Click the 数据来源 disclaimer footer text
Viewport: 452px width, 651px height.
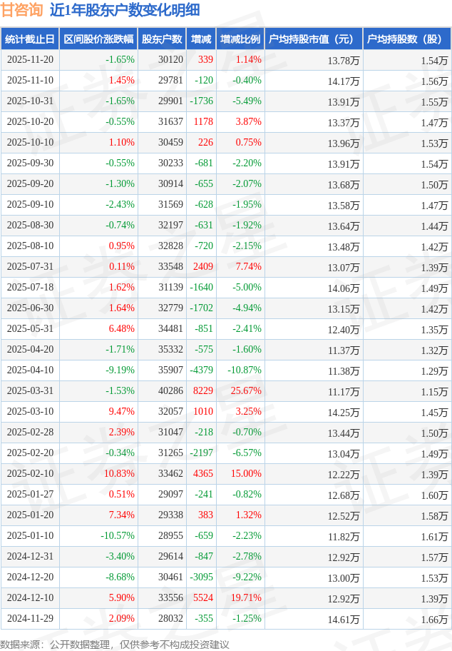115,644
